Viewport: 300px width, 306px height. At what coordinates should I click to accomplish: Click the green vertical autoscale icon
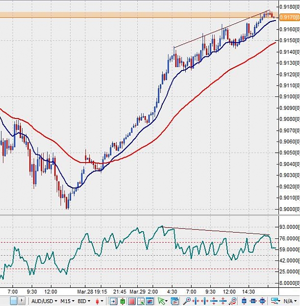coord(123,301)
